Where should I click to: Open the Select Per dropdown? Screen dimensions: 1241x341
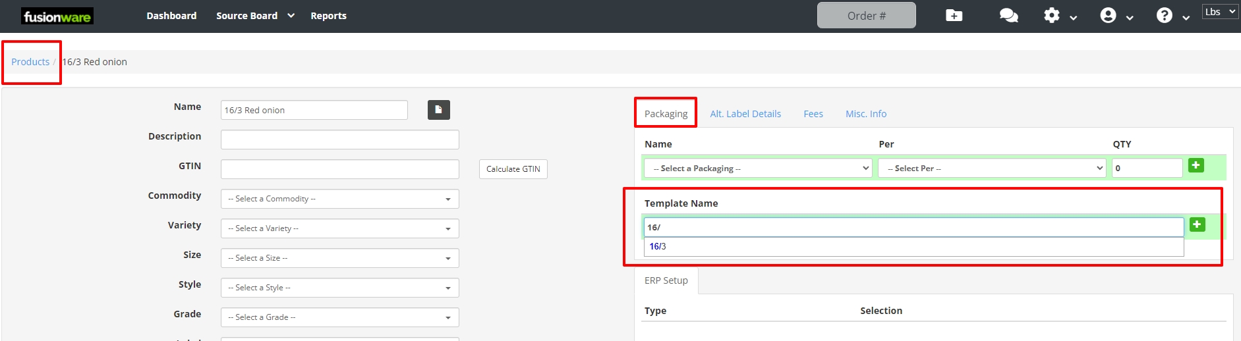pyautogui.click(x=991, y=169)
